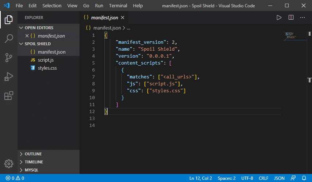The width and height of the screenshot is (312, 182).
Task: Open the View menu
Action: pos(72,5)
